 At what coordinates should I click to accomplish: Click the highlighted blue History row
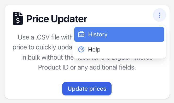tap(119, 34)
